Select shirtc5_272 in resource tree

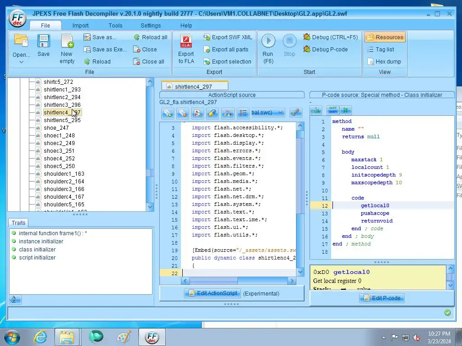tap(58, 82)
